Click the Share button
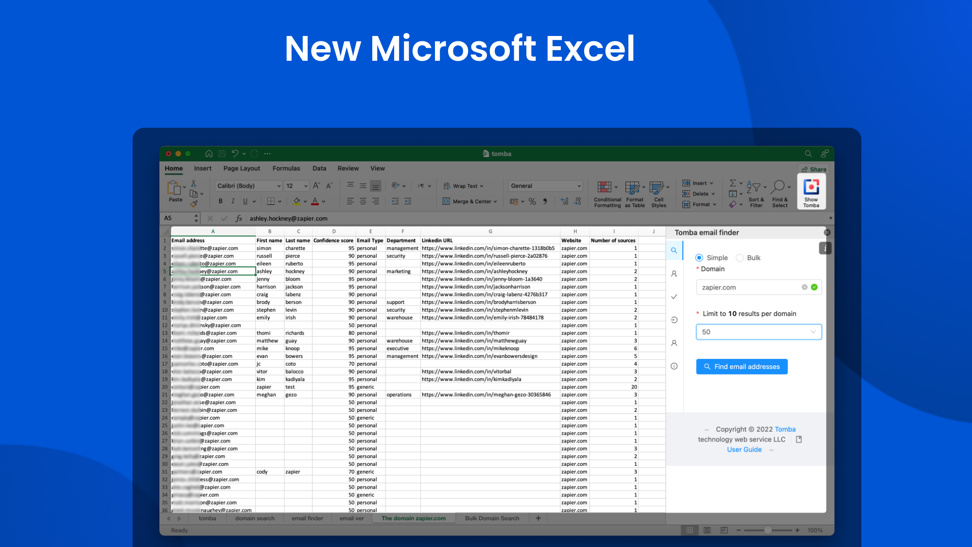The width and height of the screenshot is (972, 547). [814, 169]
